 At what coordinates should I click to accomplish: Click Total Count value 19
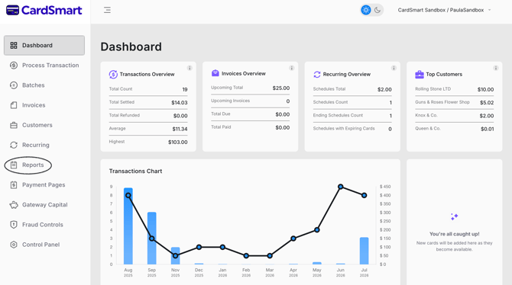(x=185, y=89)
